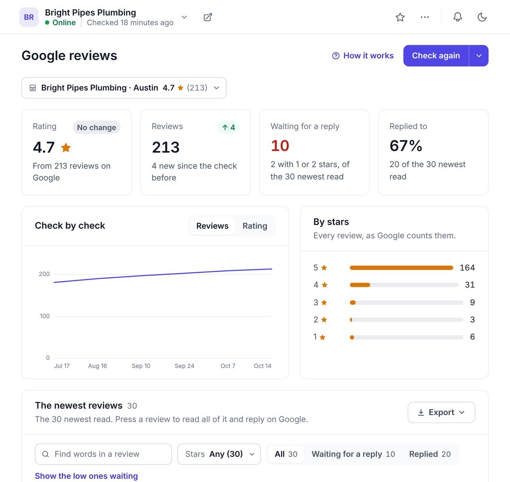Focus the Find words in a review field
The image size is (510, 482).
(103, 454)
